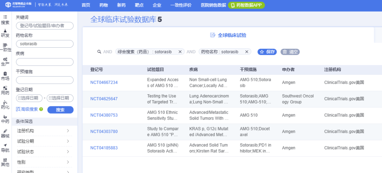Open trial NCT04667234
Image resolution: width=382 pixels, height=173 pixels.
coord(104,83)
